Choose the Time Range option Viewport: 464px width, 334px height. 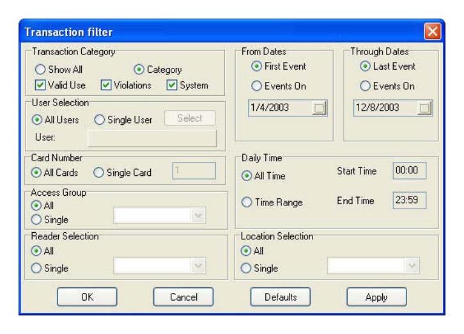[x=247, y=202]
